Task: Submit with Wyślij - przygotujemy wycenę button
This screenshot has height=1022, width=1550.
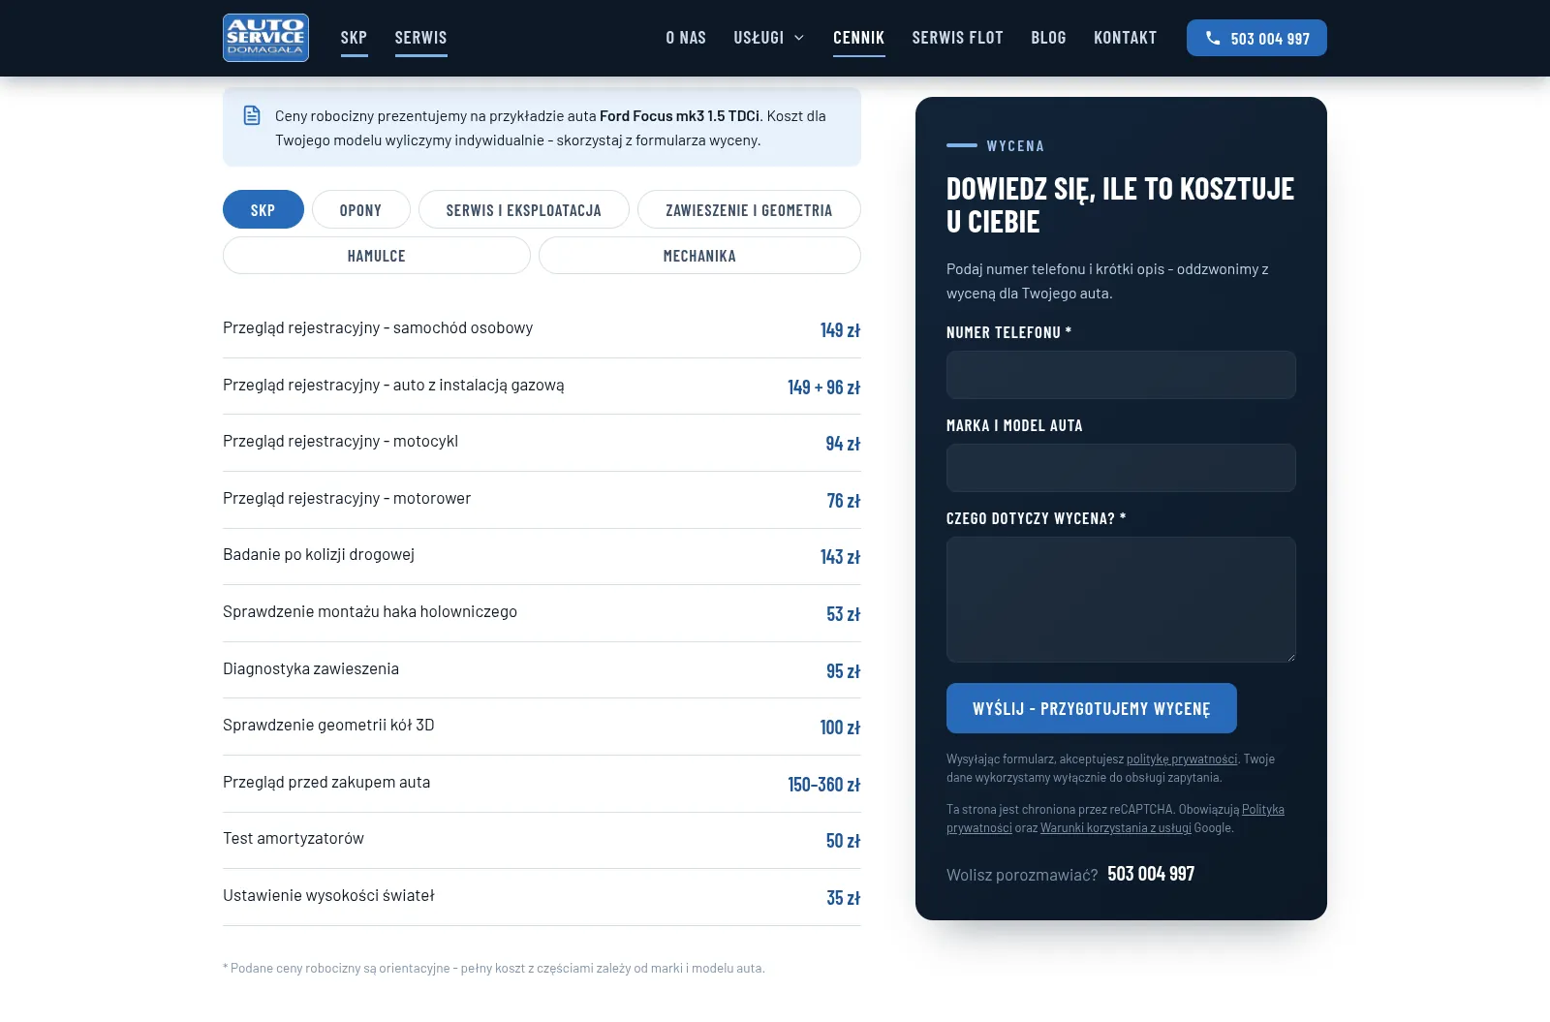Action: (x=1092, y=708)
